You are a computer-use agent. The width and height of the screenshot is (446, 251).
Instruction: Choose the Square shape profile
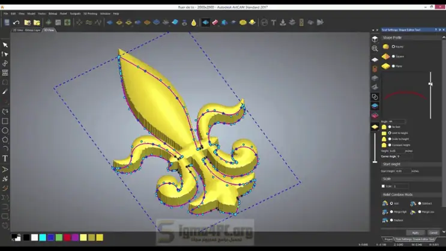393,56
